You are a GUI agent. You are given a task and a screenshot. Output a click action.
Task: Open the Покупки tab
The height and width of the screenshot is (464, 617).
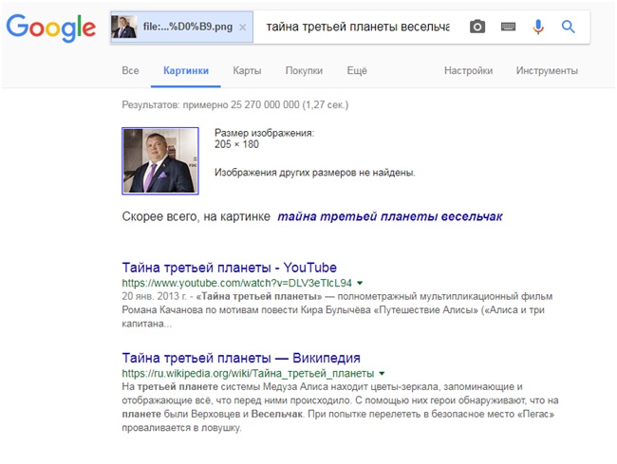pyautogui.click(x=304, y=71)
